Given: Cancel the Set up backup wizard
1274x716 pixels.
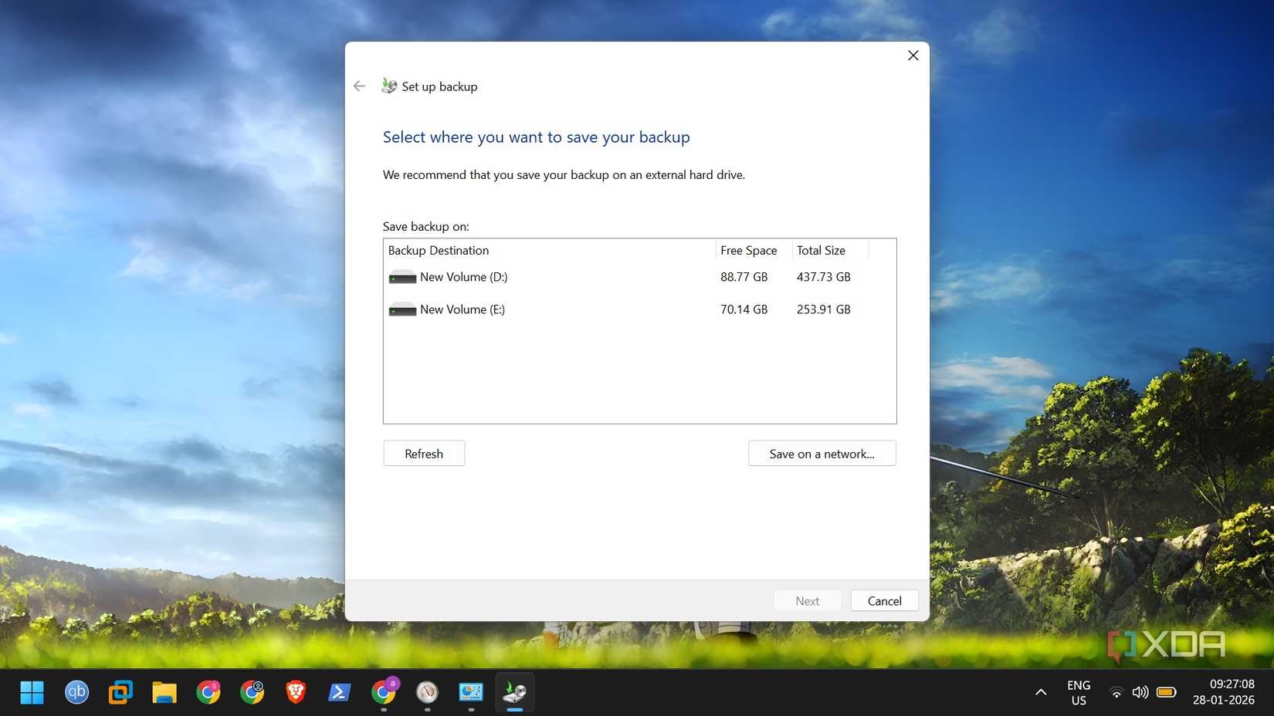Looking at the screenshot, I should point(884,601).
